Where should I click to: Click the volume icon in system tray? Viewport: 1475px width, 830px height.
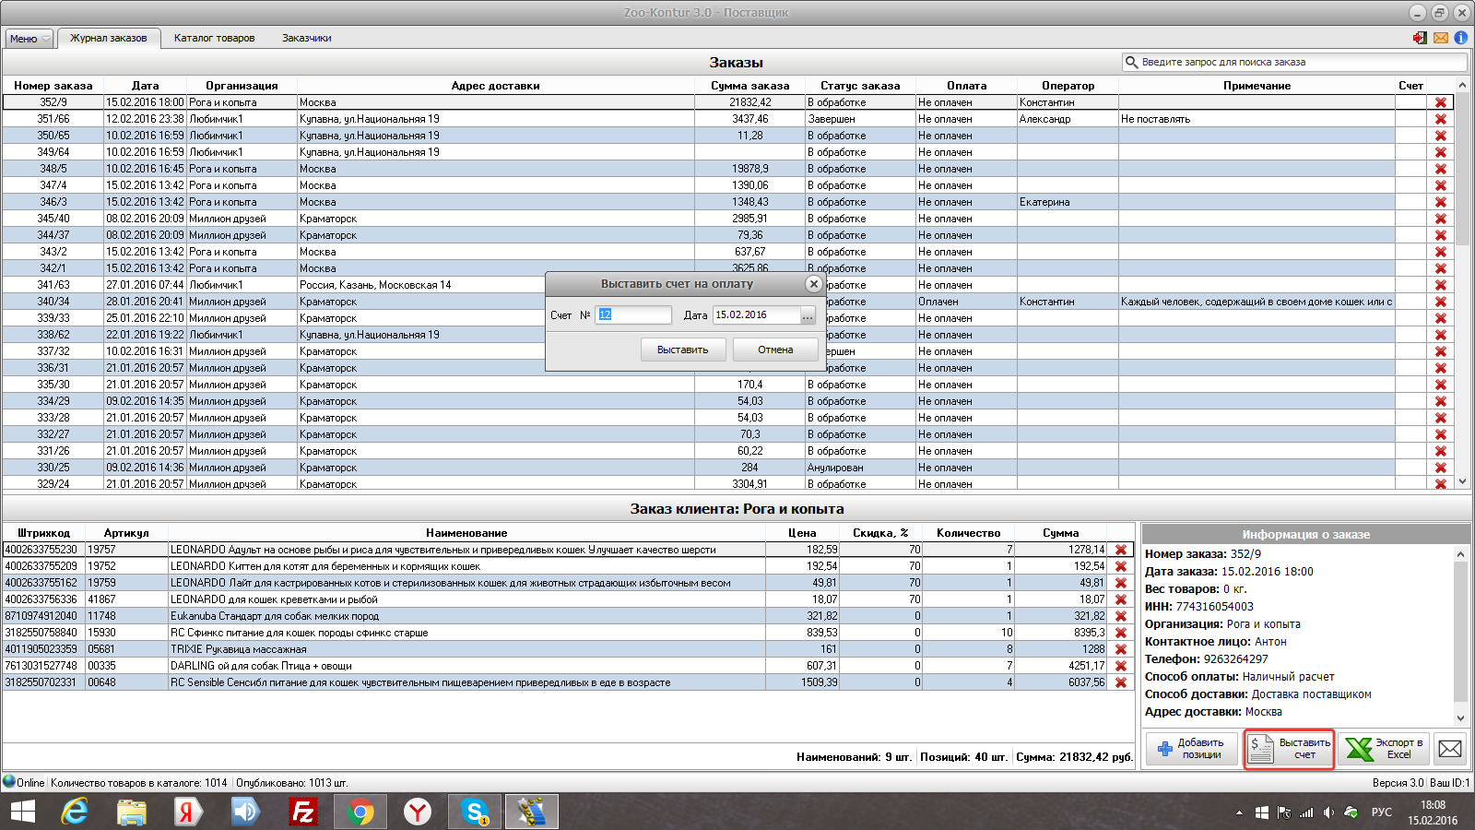click(1328, 812)
